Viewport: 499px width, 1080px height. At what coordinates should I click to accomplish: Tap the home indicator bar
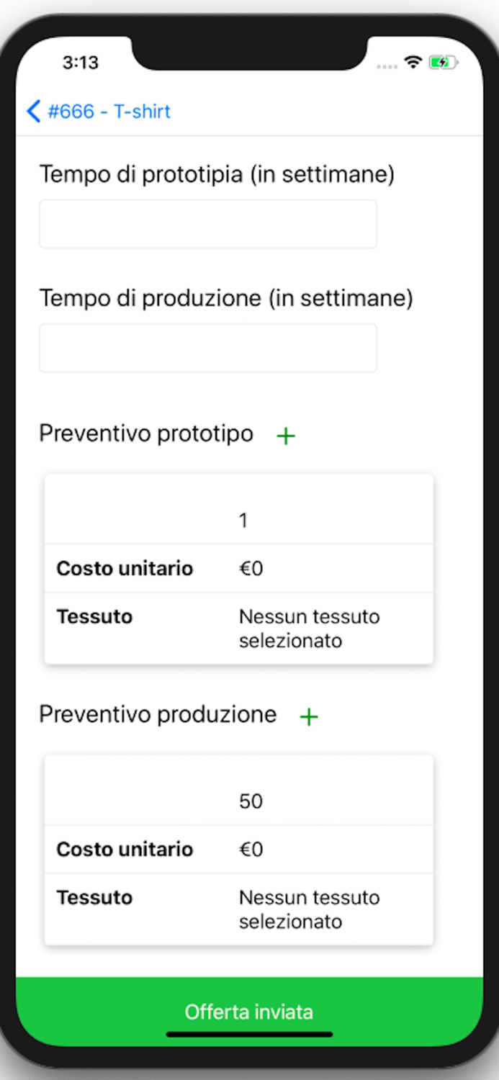pos(249,1035)
